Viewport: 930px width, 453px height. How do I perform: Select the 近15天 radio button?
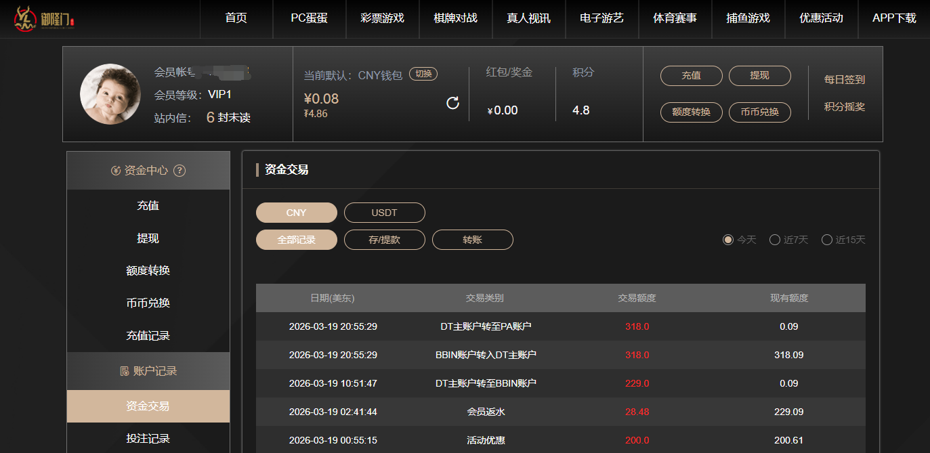point(826,239)
